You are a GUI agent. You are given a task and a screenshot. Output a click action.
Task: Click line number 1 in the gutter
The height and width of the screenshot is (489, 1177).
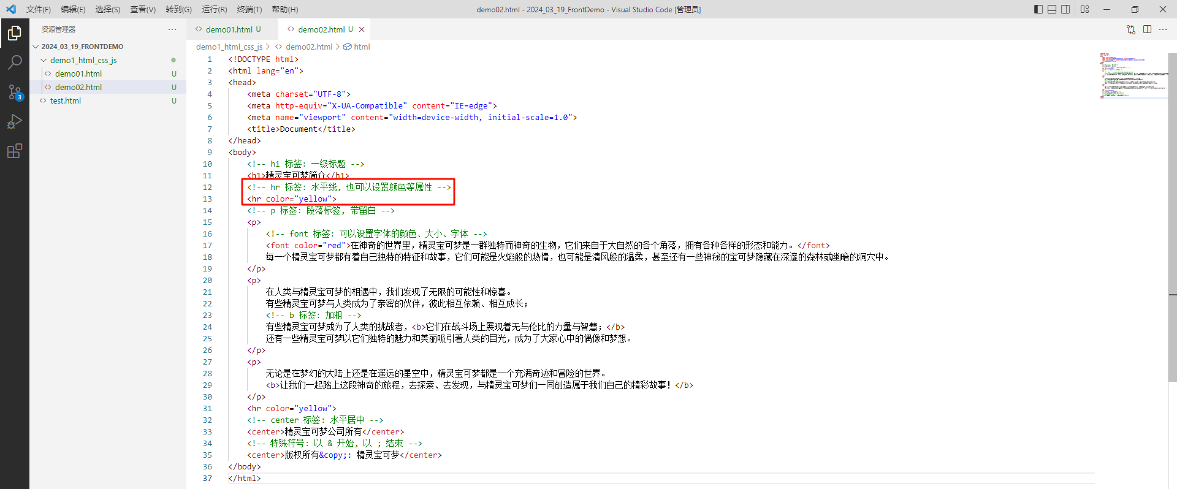click(210, 59)
